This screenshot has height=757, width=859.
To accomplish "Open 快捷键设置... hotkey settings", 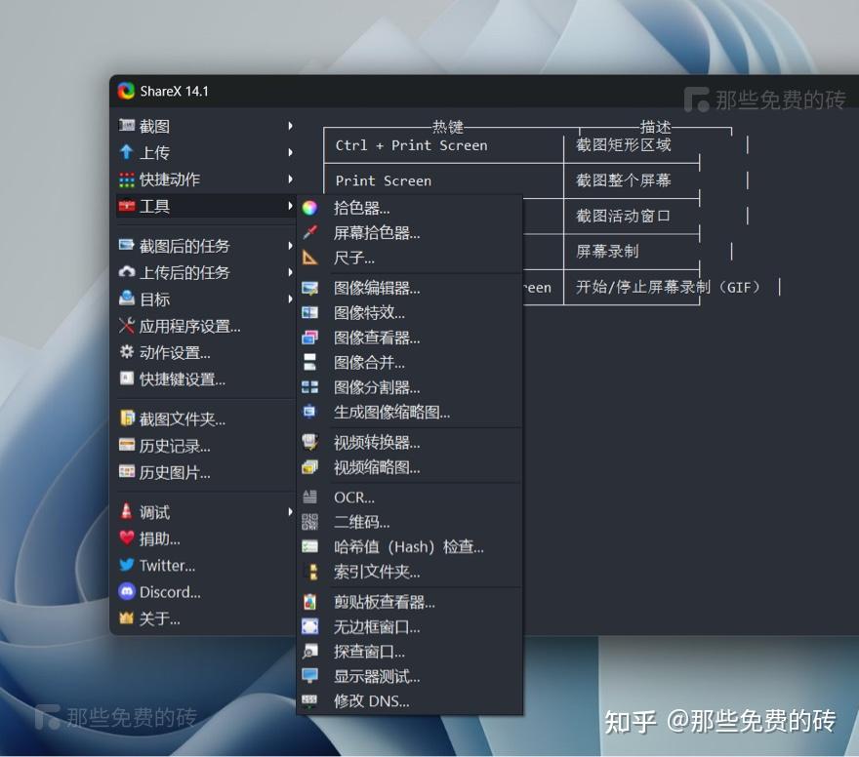I will 205,378.
